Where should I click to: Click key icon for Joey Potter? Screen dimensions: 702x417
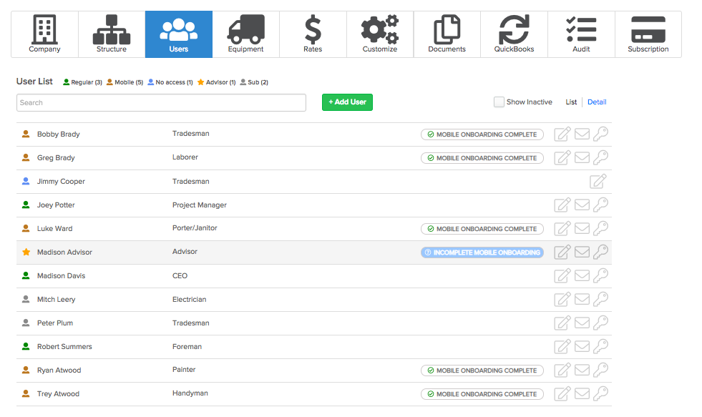(x=601, y=205)
